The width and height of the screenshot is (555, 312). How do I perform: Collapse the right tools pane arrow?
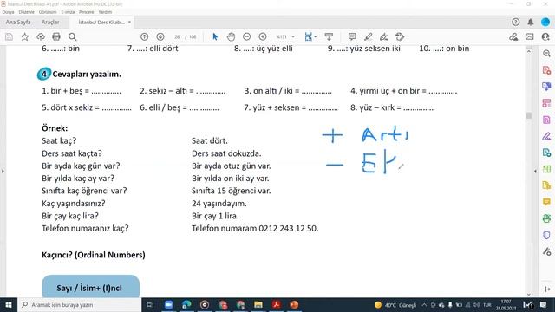(x=535, y=172)
